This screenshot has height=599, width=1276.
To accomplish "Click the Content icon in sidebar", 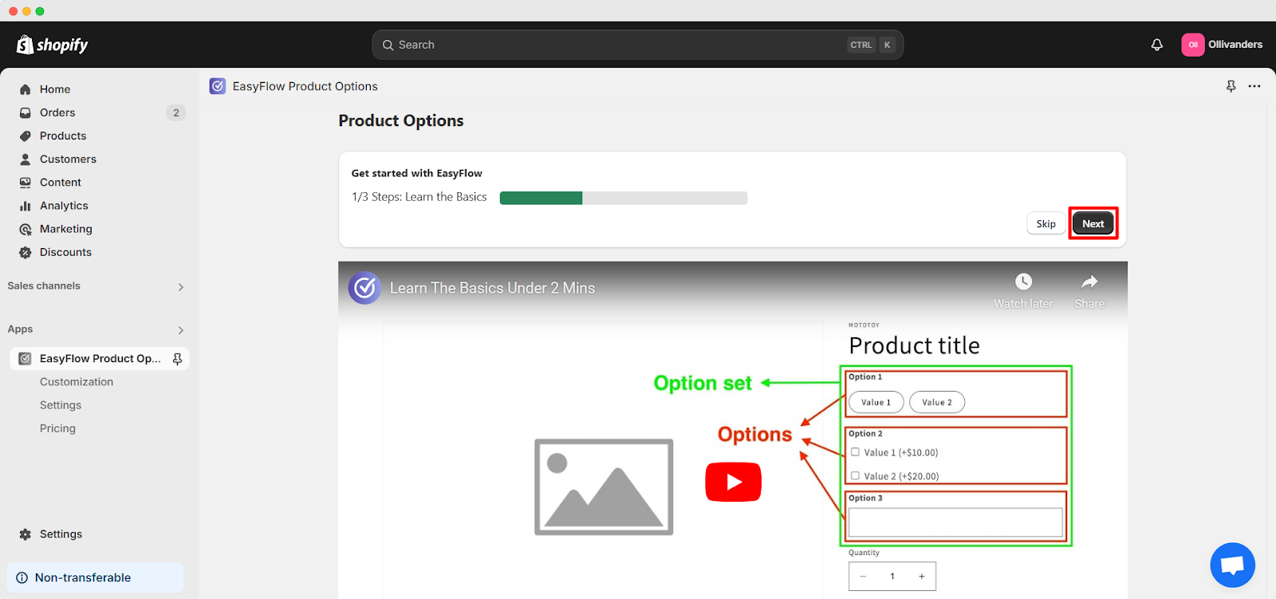I will pyautogui.click(x=26, y=182).
